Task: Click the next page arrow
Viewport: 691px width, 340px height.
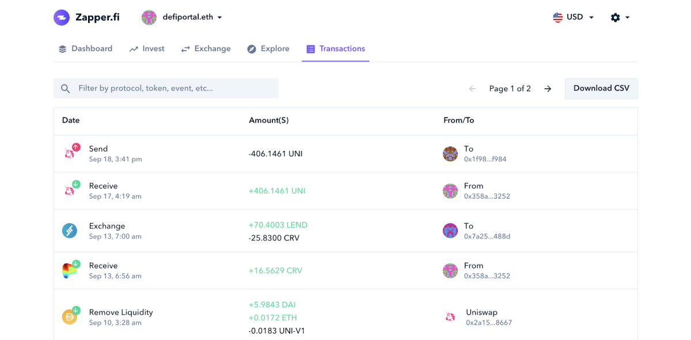Action: coord(547,88)
